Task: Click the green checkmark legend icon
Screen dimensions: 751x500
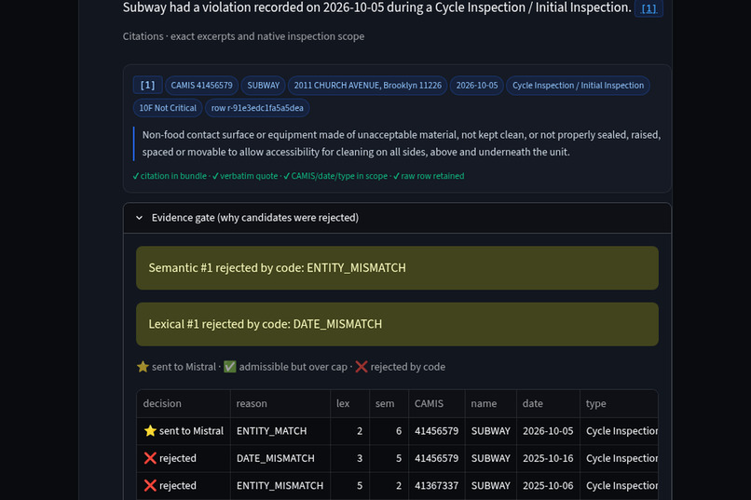Action: [230, 367]
